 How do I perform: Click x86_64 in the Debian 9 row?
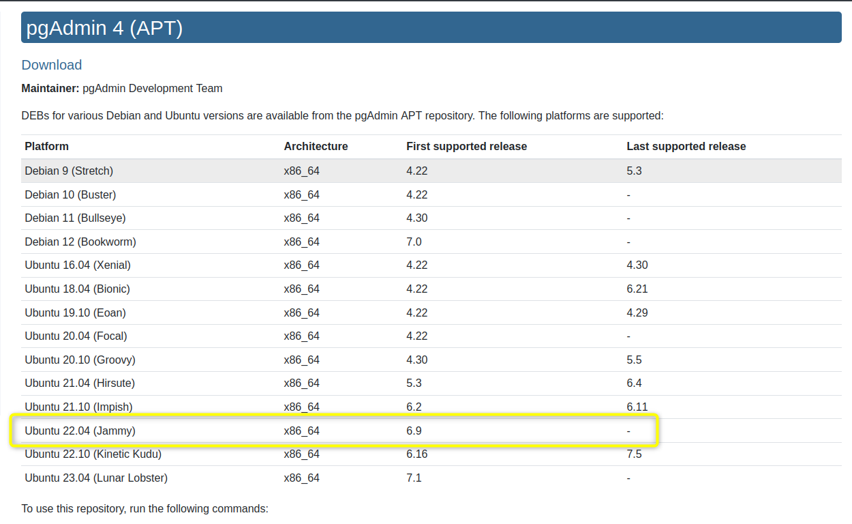pyautogui.click(x=301, y=171)
